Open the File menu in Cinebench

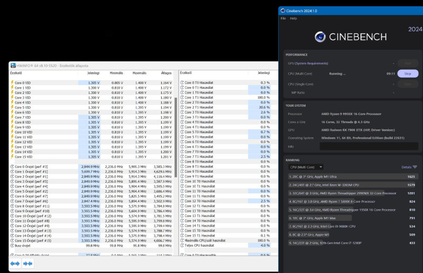(283, 18)
